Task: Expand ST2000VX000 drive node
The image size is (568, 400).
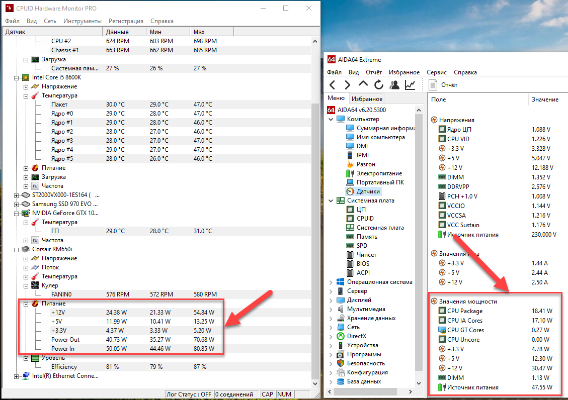Action: point(16,195)
